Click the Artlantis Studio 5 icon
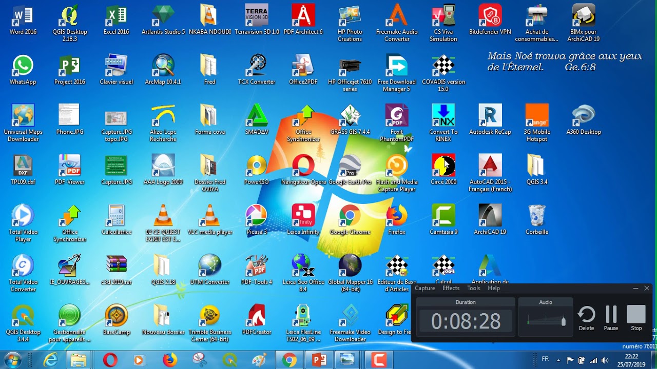 163,20
